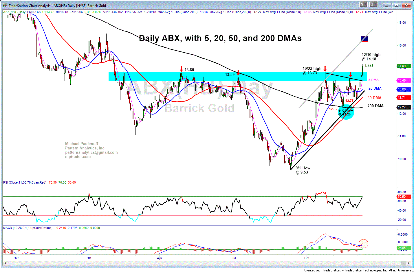Close the Chart Analysis window
Image resolution: width=414 pixels, height=272 pixels.
click(407, 5)
